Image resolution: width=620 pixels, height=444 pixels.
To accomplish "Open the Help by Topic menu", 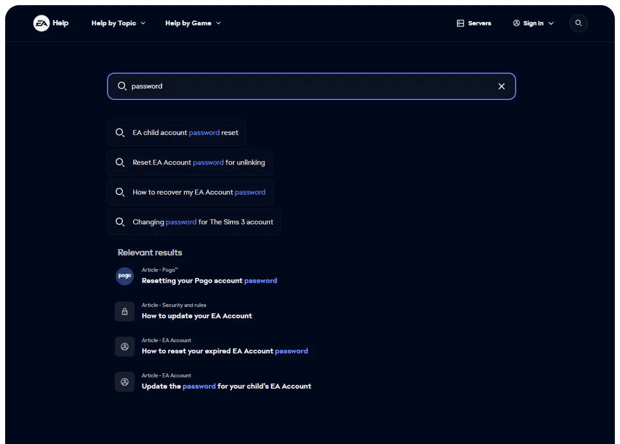I will click(118, 23).
